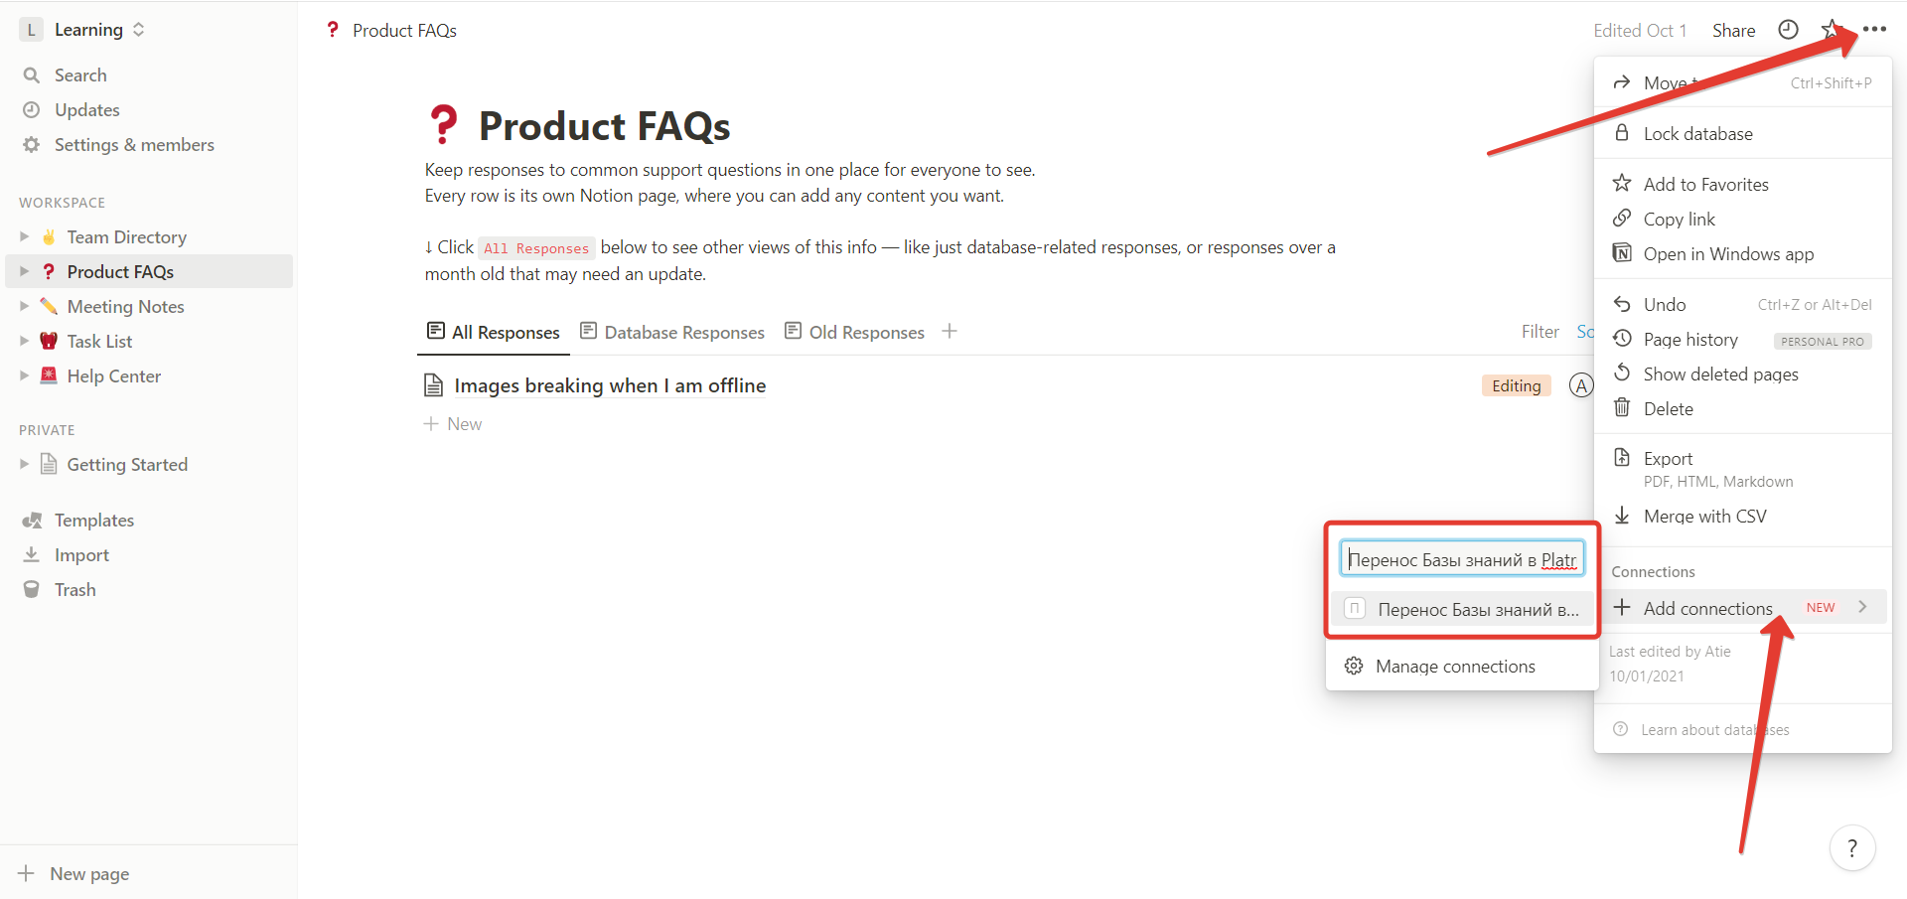1907x899 pixels.
Task: Choose Add connections in the menu
Action: (1707, 608)
